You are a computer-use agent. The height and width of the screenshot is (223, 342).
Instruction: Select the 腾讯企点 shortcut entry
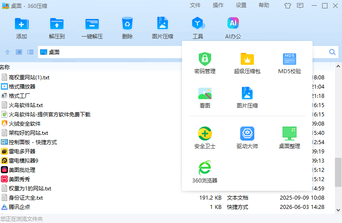click(x=16, y=207)
